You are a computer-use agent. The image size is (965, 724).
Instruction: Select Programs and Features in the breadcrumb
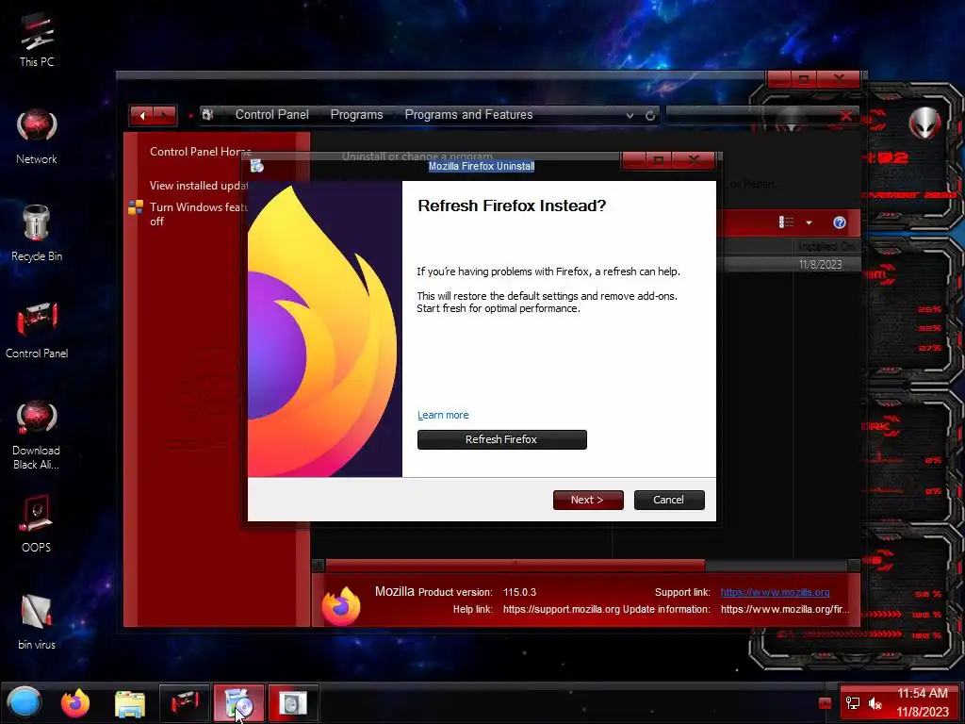(x=469, y=114)
